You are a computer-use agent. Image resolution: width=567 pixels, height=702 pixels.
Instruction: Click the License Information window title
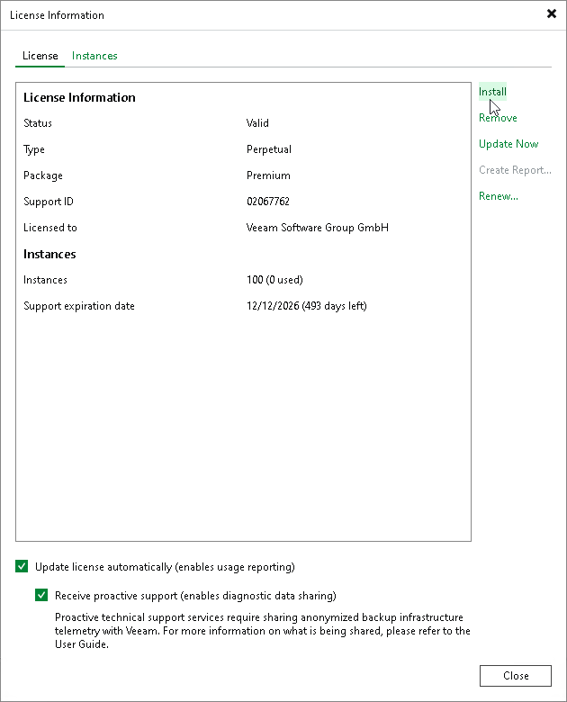tap(57, 15)
